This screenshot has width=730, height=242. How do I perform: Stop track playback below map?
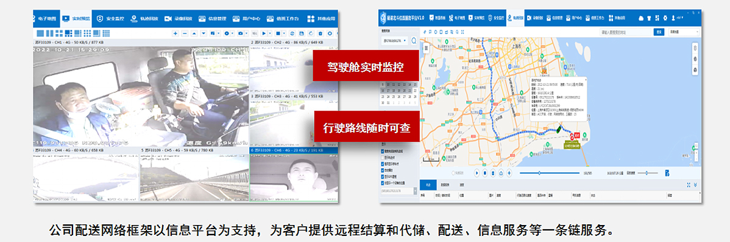pos(484,173)
